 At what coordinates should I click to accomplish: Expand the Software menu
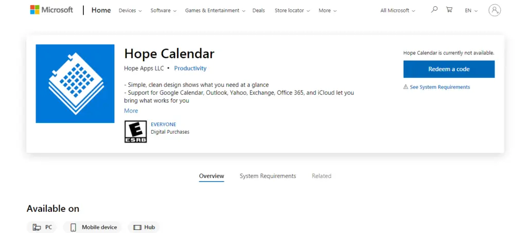(x=163, y=10)
